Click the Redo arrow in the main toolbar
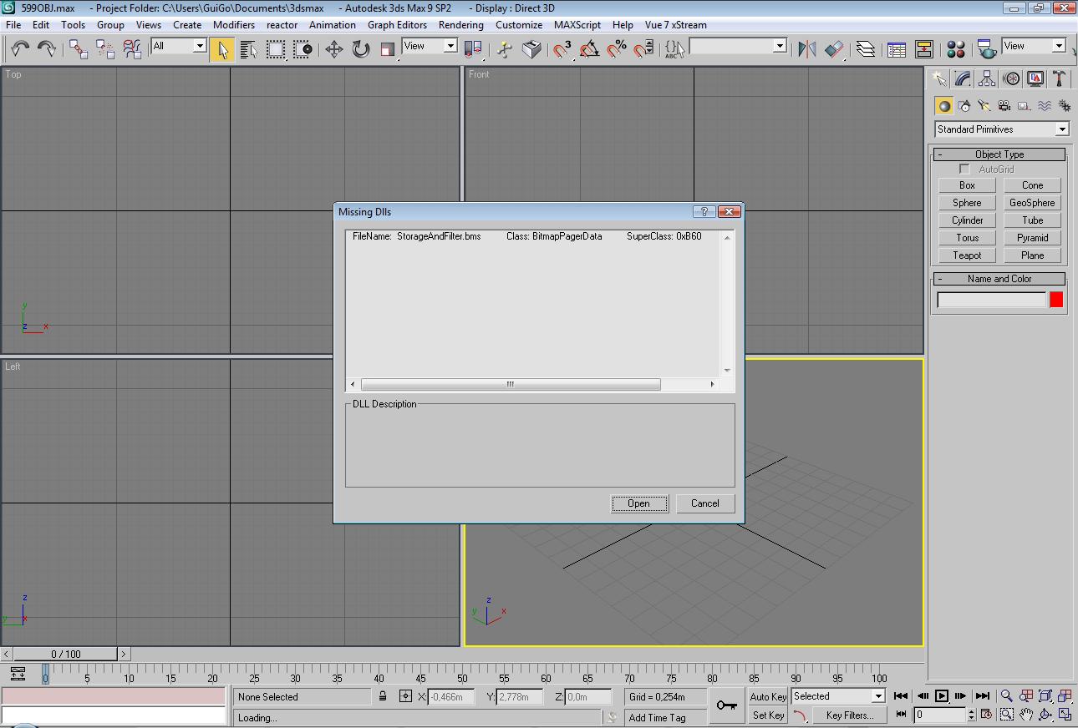1078x728 pixels. (x=47, y=49)
